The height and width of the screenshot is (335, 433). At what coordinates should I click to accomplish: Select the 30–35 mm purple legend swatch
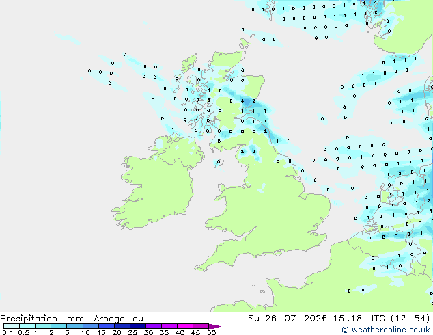coord(153,326)
